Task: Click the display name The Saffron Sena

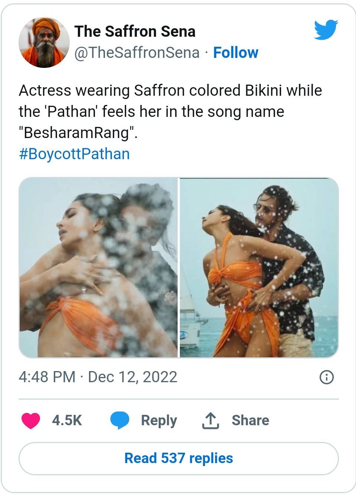Action: tap(135, 32)
